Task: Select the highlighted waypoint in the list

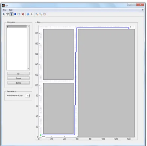Action: pos(17,27)
